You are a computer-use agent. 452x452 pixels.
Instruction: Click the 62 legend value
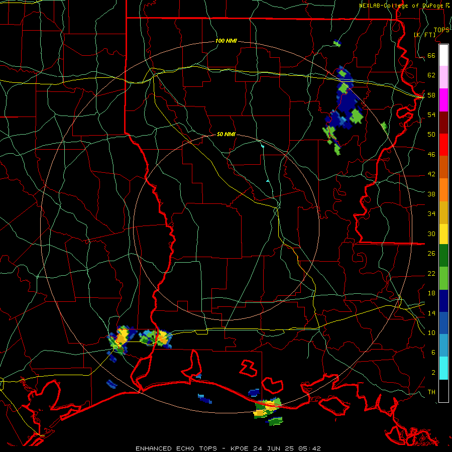point(431,75)
